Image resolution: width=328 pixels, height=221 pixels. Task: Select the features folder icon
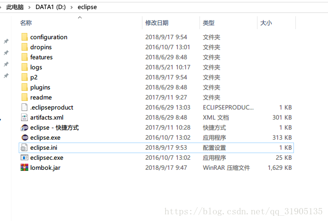[x=24, y=57]
